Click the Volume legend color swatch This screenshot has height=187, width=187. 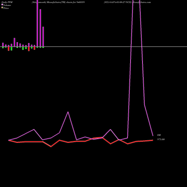coord(2,4)
